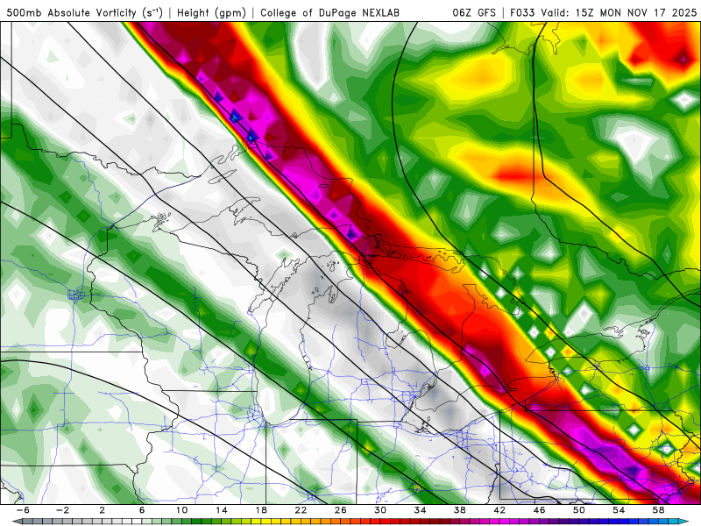Click the −2 value on the color scale
Viewport: 701px width, 526px height.
coord(62,510)
